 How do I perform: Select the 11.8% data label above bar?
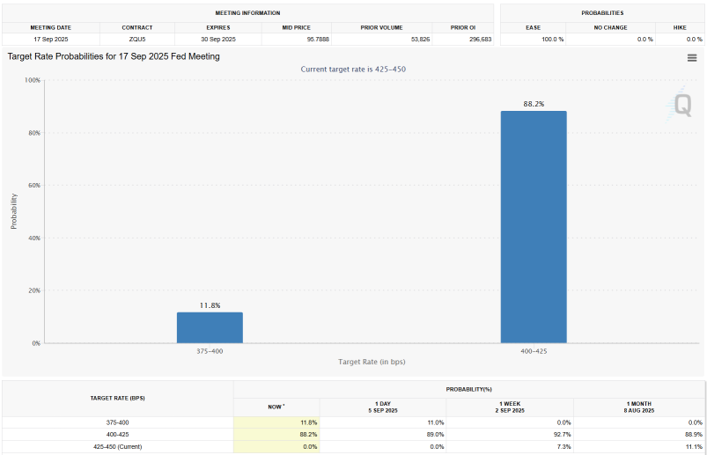coord(210,305)
